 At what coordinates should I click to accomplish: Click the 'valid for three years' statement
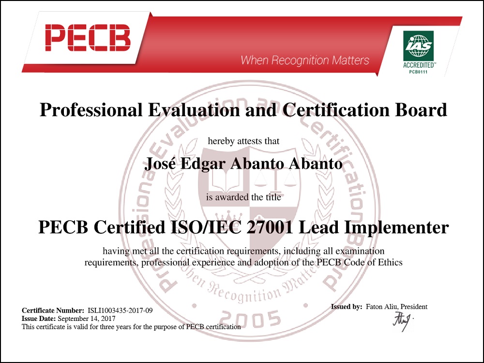tap(131, 327)
